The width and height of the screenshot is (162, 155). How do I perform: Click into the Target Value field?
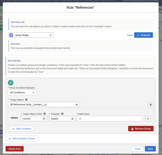pyautogui.click(x=109, y=119)
